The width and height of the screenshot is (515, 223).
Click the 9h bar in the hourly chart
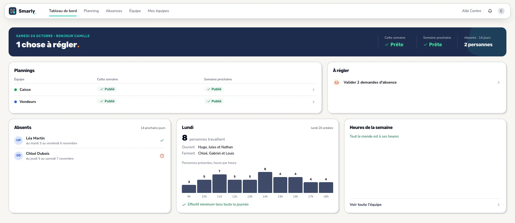click(189, 189)
